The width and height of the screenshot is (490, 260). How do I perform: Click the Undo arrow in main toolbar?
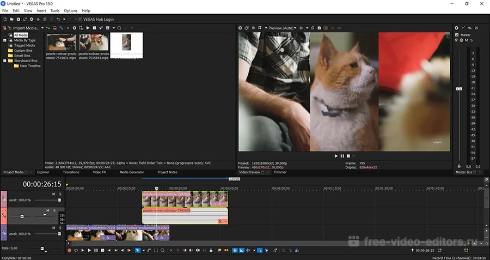58,19
